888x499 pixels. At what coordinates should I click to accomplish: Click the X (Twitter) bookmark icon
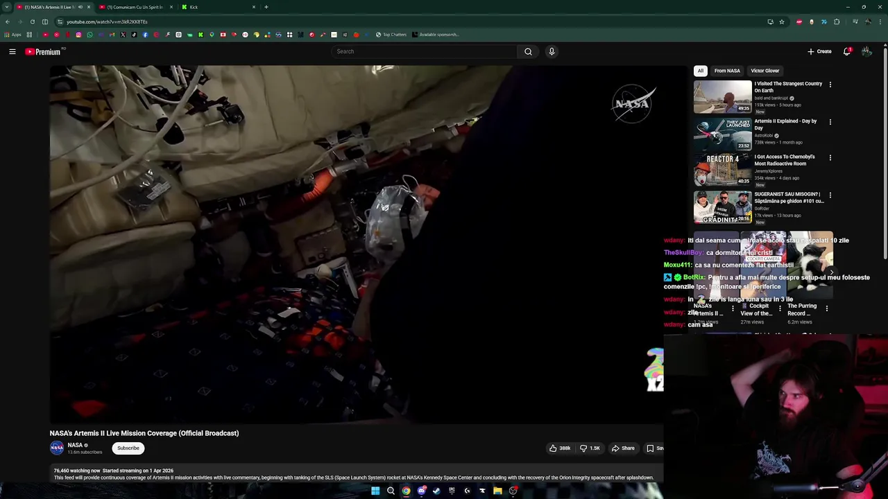123,35
